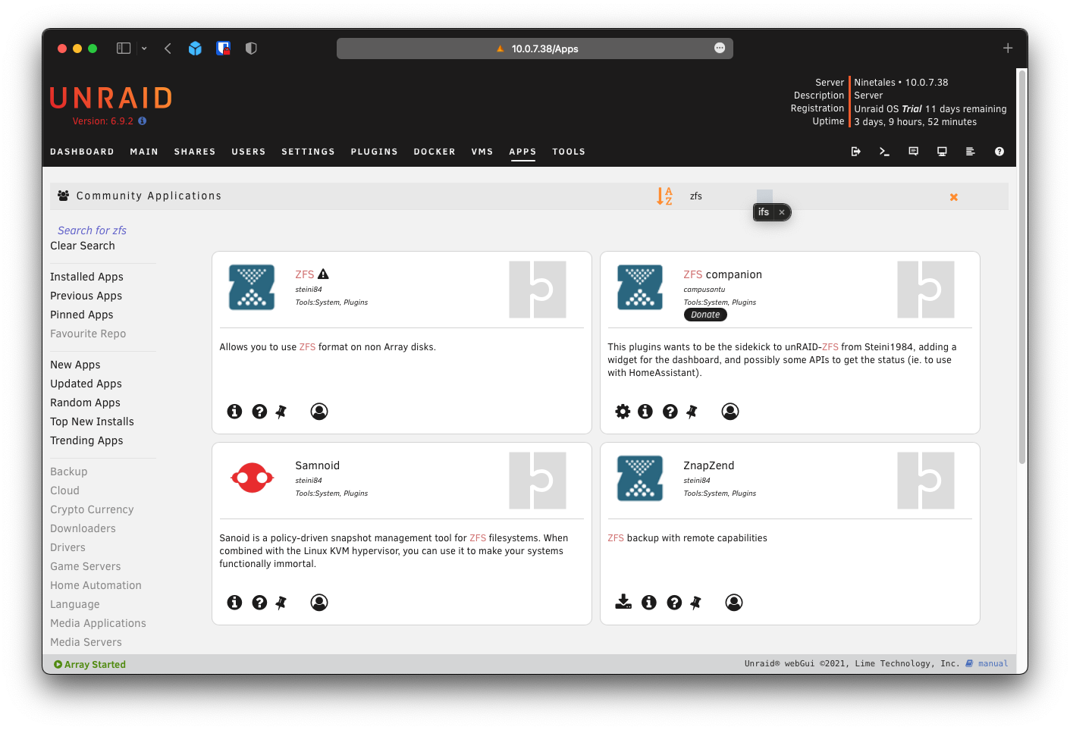Viewport: 1070px width, 730px height.
Task: Click the help question mark in header
Action: tap(999, 152)
